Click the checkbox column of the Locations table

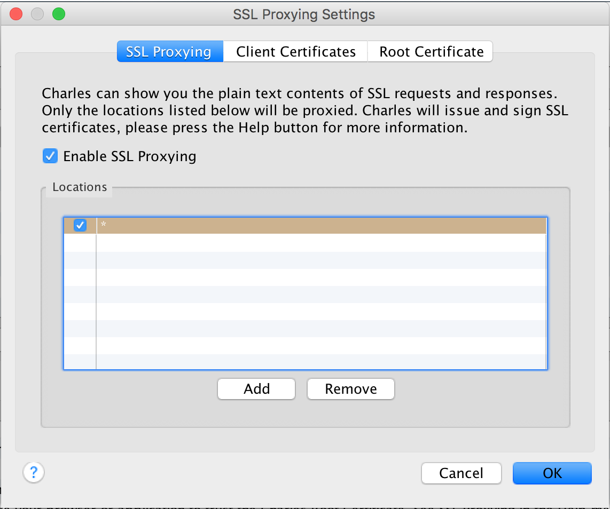80,293
